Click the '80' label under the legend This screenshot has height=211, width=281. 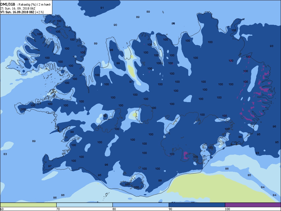[114, 209]
